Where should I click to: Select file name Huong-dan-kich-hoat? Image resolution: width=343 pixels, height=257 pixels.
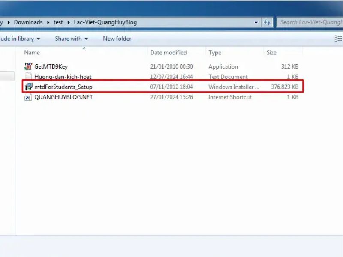pyautogui.click(x=63, y=77)
